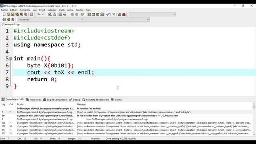Click the red delete profiling icon

(124, 14)
